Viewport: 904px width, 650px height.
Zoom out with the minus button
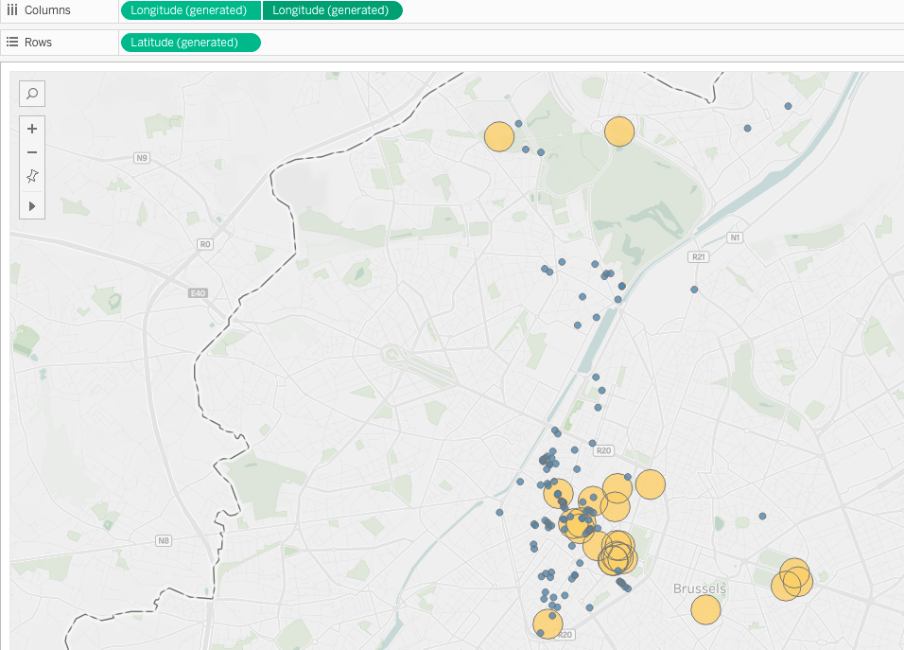[32, 152]
